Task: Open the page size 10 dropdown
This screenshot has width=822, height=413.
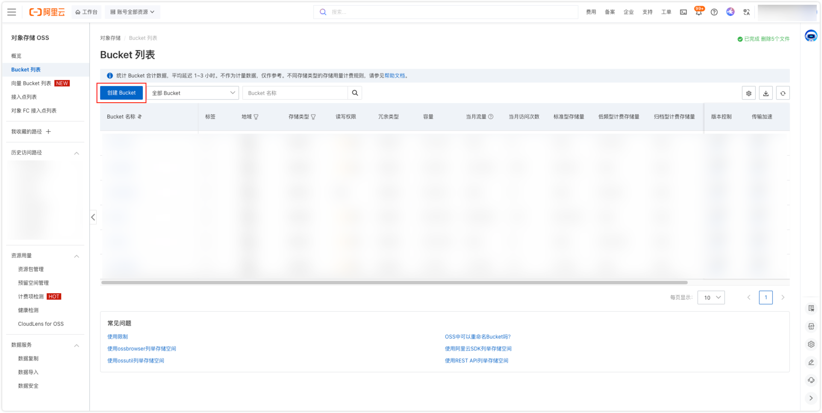Action: [711, 298]
